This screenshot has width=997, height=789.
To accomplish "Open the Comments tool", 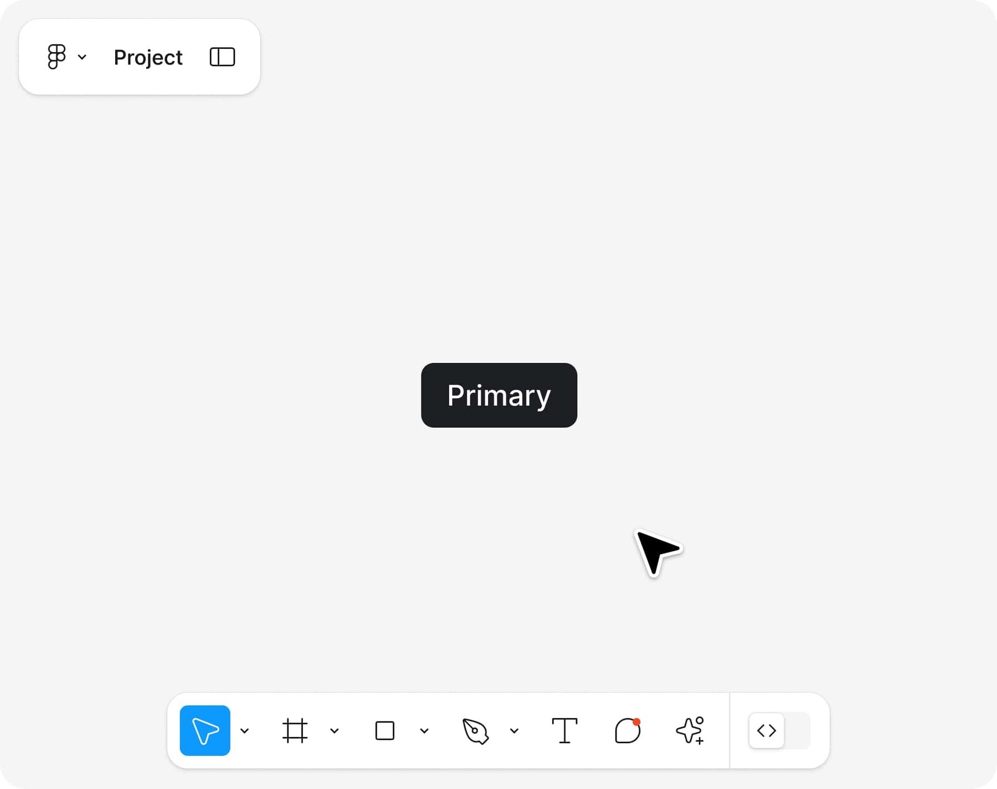I will click(627, 731).
